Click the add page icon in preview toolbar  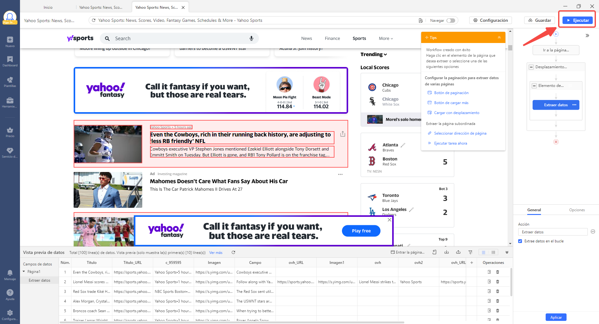click(x=434, y=252)
